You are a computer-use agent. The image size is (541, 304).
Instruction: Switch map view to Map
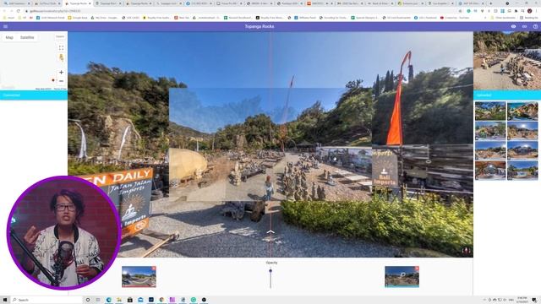point(9,37)
